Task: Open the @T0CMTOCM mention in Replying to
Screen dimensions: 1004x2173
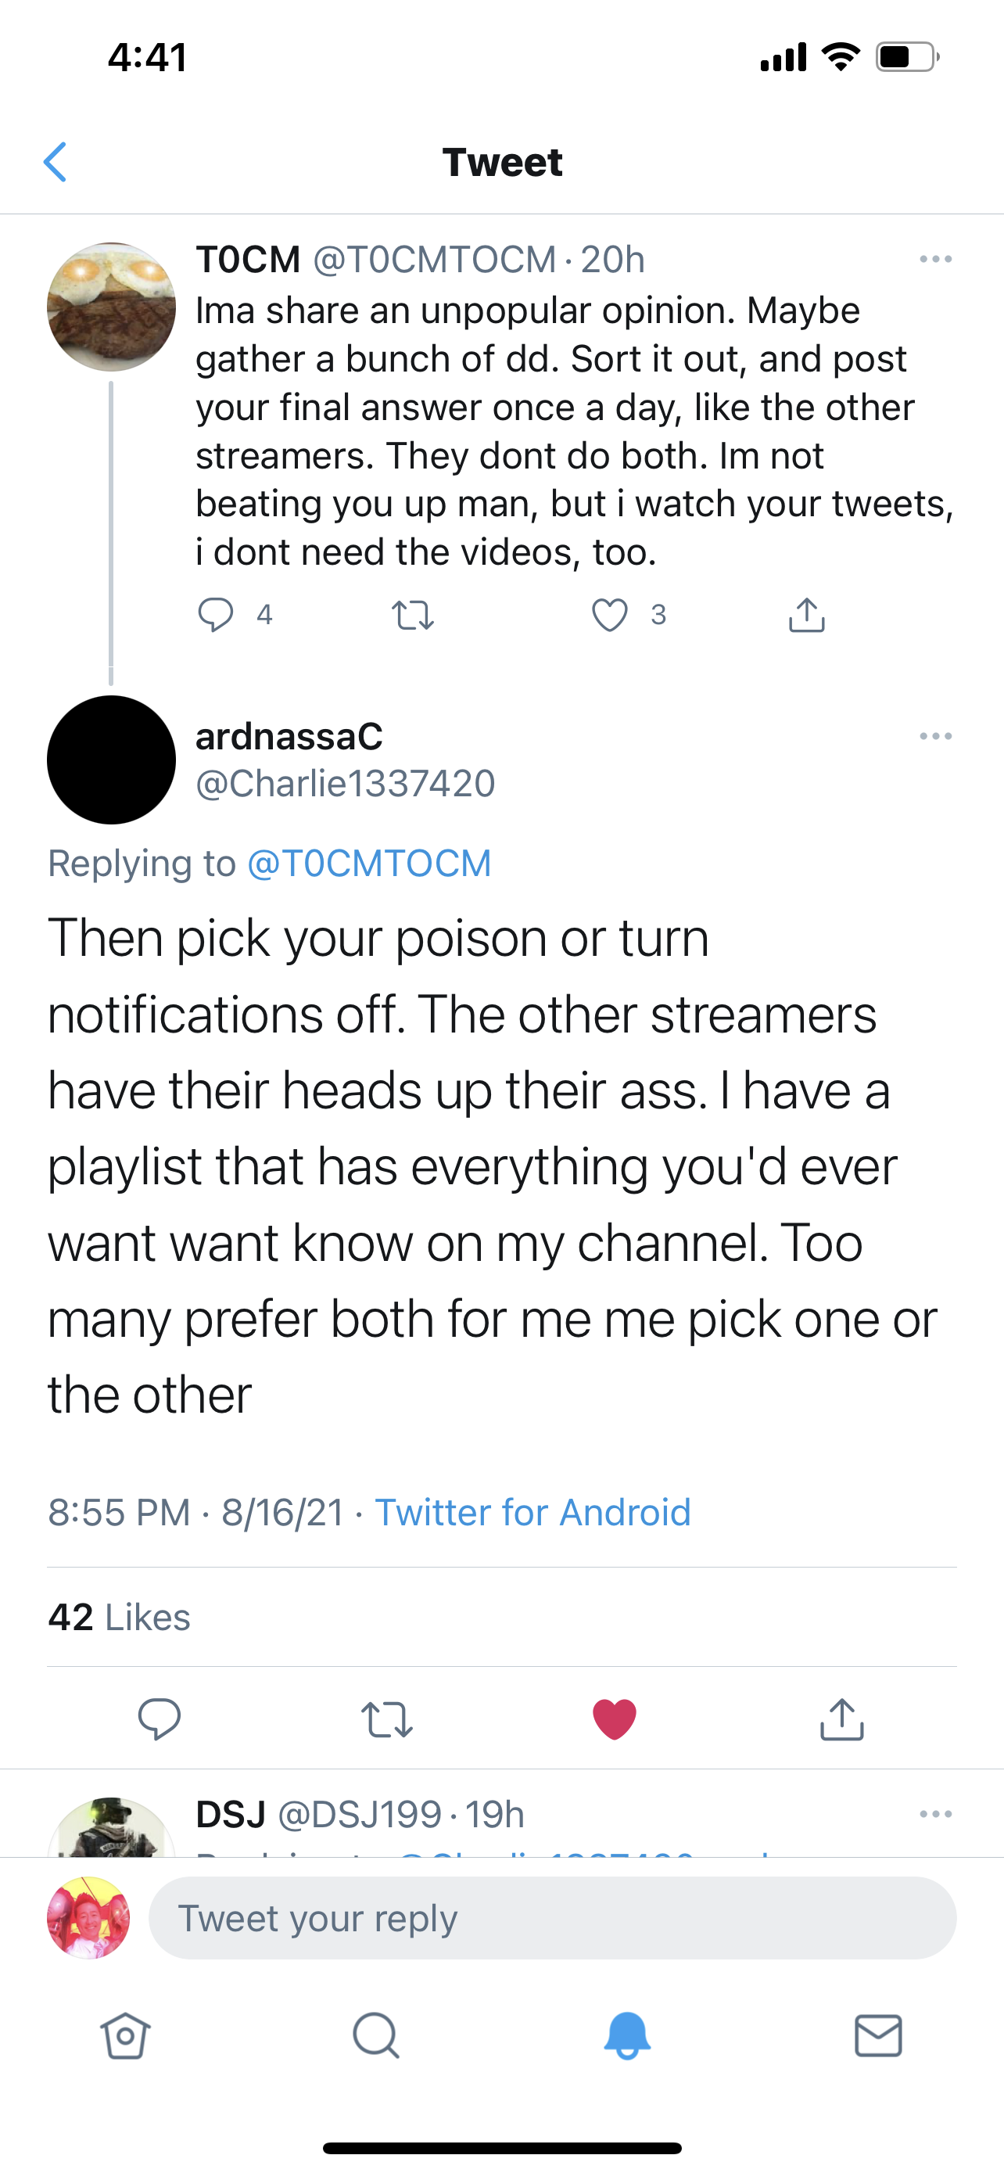Action: coord(368,863)
